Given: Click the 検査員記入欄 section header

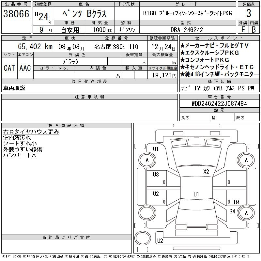Looking at the screenshot, I should coord(66,126).
